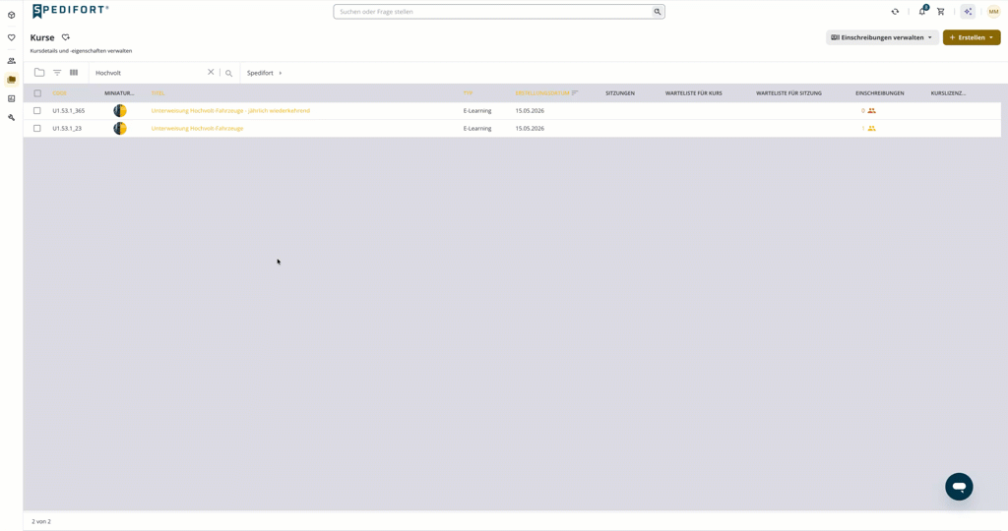Open course Unterweisung Hochvolt-Fahrzeuge - jährlich wiederkehrend
Viewport: 1008px width, 531px height.
(x=230, y=110)
